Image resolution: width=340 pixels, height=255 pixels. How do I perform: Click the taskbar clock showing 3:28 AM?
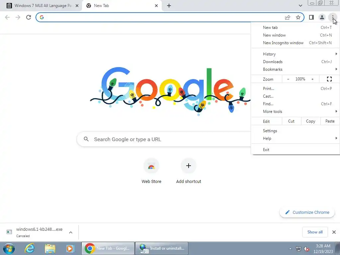pyautogui.click(x=323, y=249)
